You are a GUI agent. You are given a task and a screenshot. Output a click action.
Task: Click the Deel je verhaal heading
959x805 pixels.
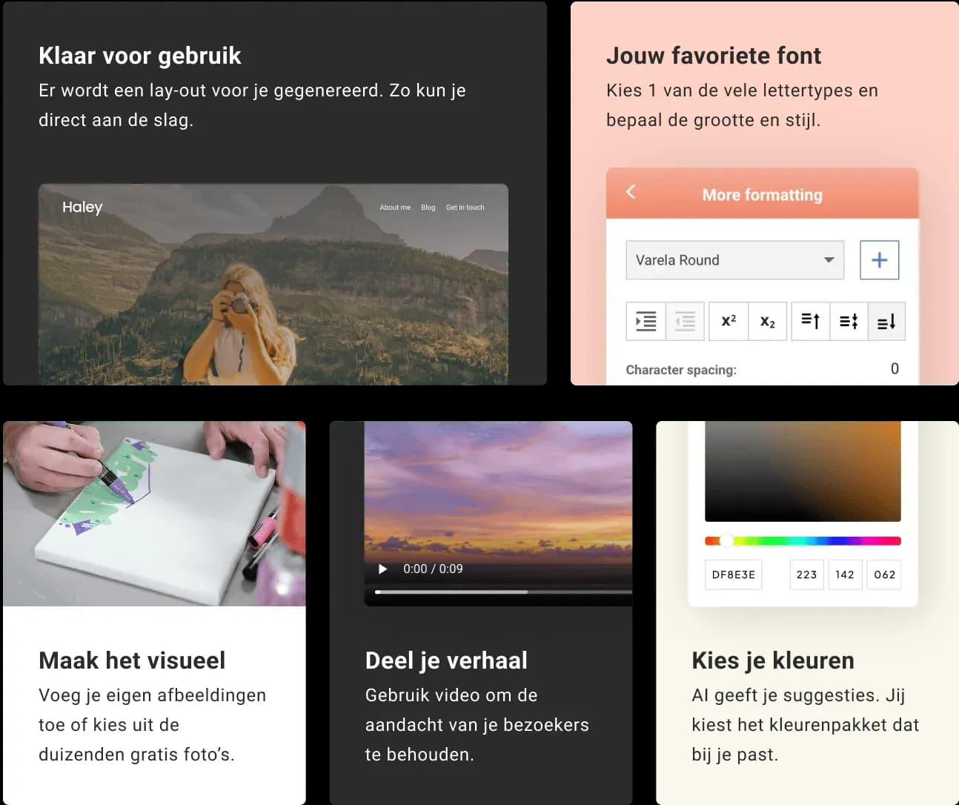point(446,660)
